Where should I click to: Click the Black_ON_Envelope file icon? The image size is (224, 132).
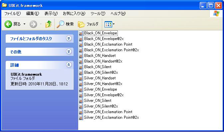tap(81, 33)
